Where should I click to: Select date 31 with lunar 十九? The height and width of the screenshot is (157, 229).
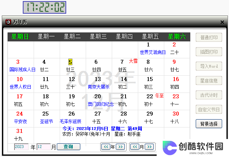click(21, 135)
